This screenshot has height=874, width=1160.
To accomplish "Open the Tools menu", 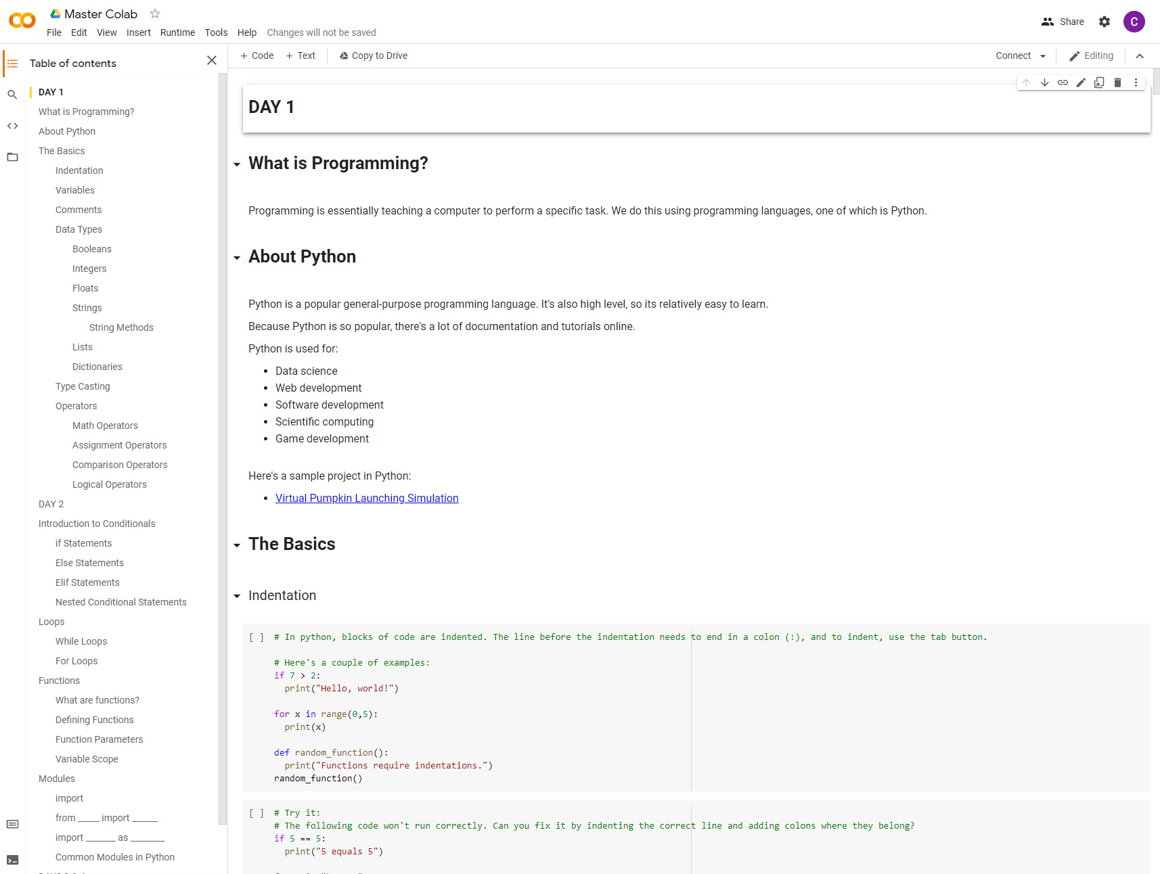I will tap(216, 32).
